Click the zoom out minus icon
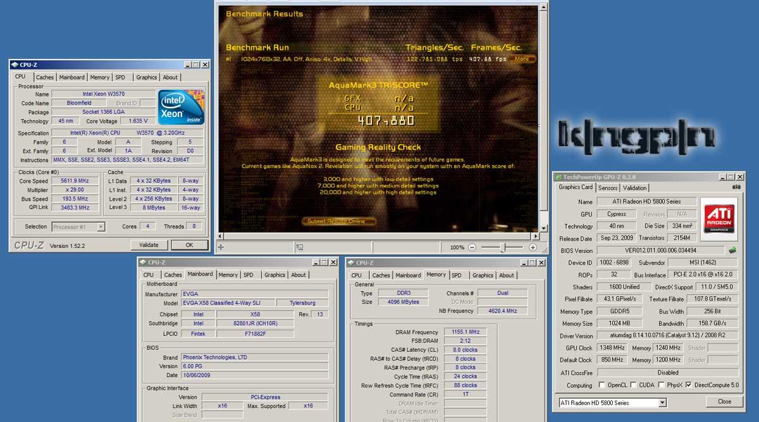Screen dimensions: 759x422 (473, 247)
